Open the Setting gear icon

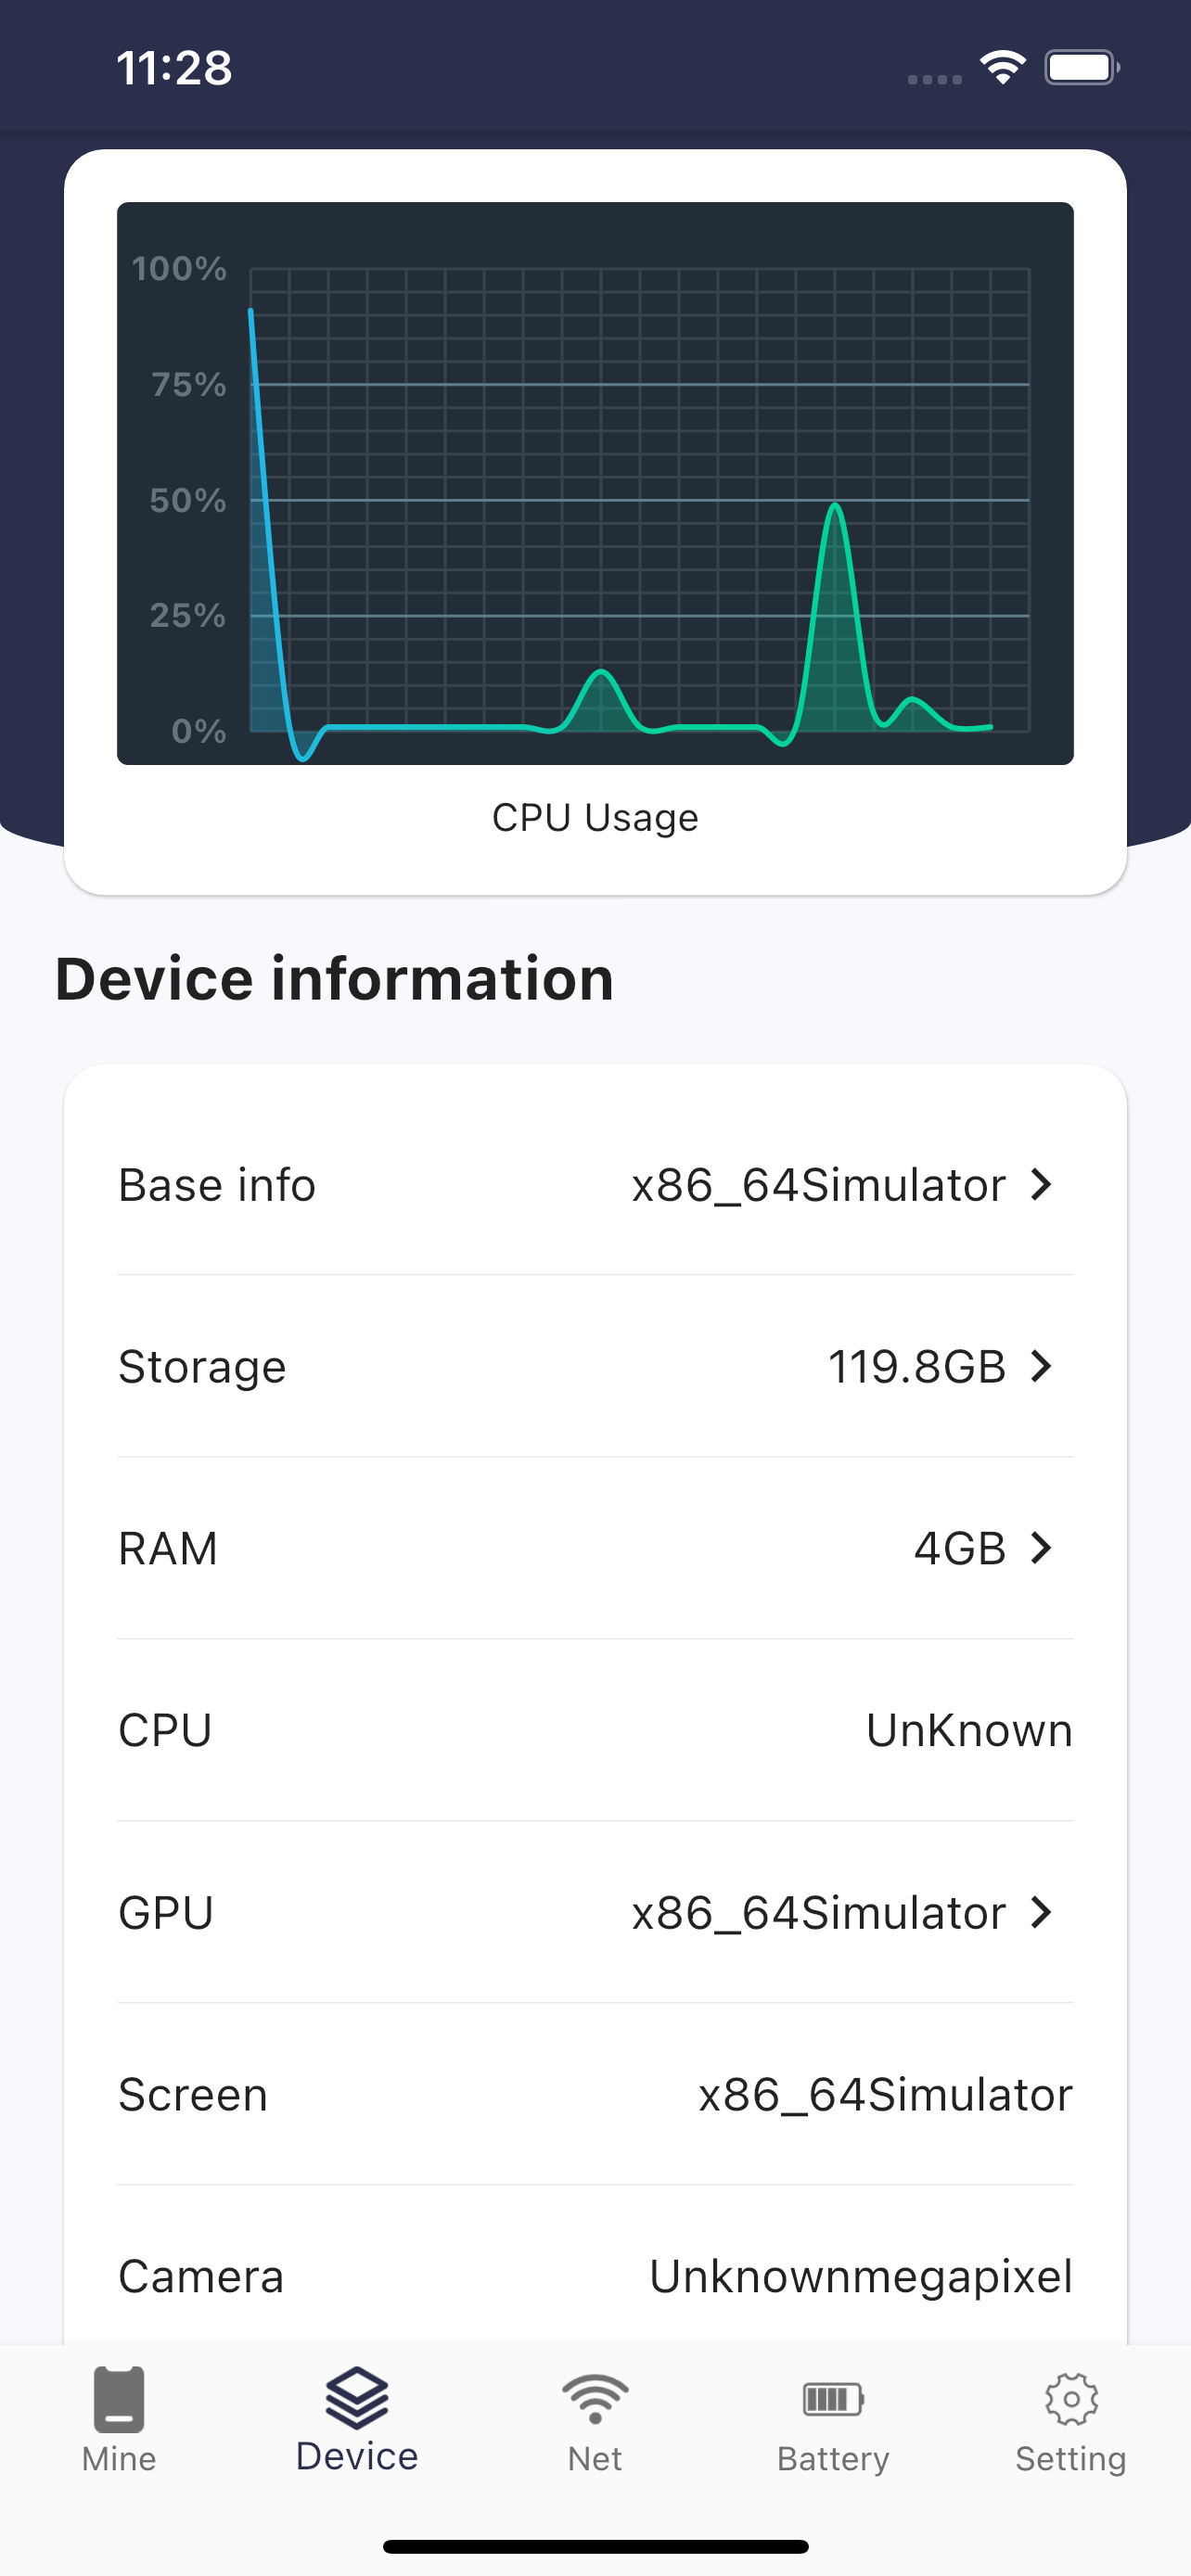pyautogui.click(x=1071, y=2398)
